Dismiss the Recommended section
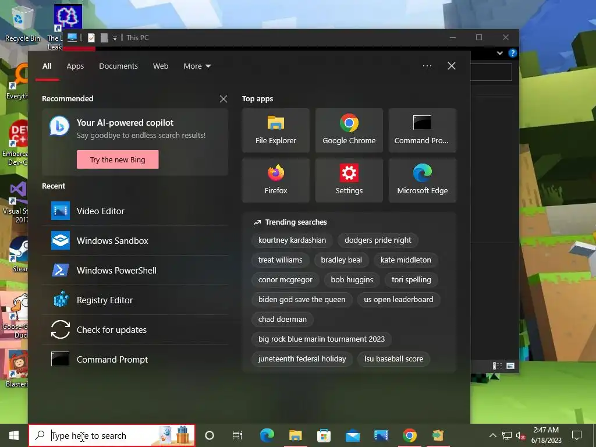Screen dimensions: 596x447 coord(223,99)
